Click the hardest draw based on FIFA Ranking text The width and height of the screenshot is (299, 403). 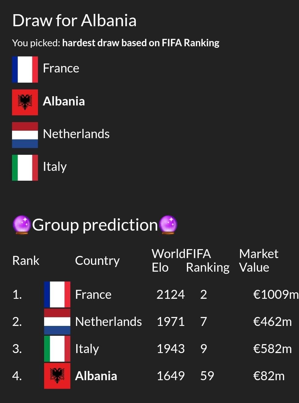[141, 43]
